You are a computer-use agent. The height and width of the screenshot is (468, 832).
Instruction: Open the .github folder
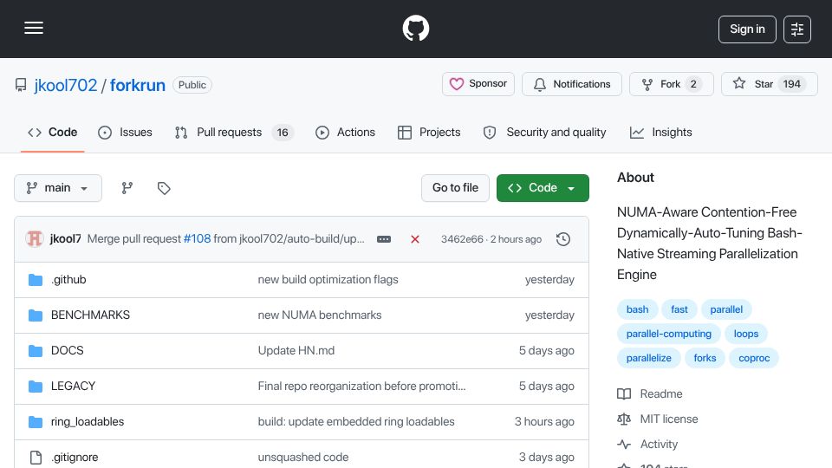68,280
